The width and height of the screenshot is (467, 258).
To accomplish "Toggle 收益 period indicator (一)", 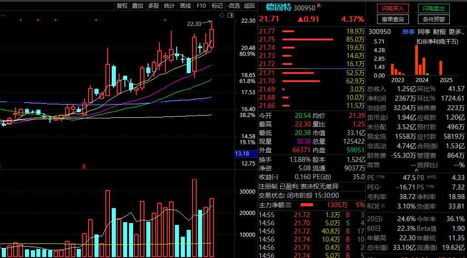I will (275, 177).
